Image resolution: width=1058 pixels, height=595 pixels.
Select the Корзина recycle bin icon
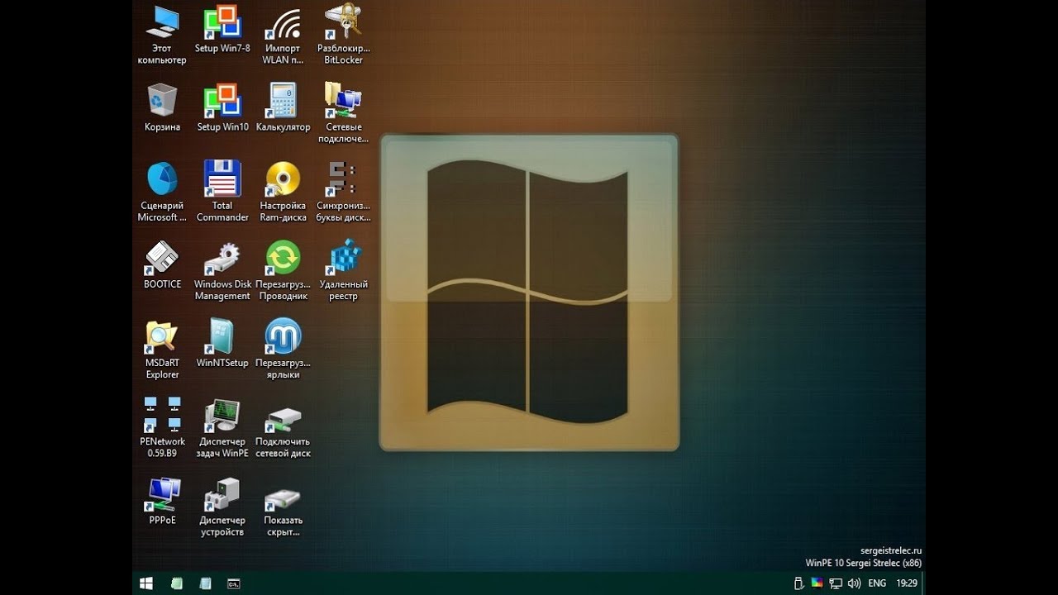tap(162, 107)
